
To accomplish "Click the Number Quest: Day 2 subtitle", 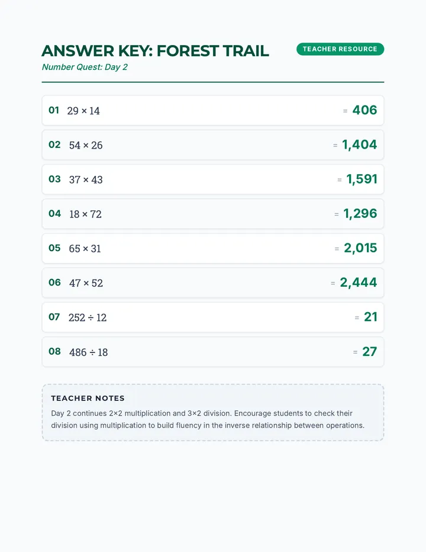I will (85, 67).
